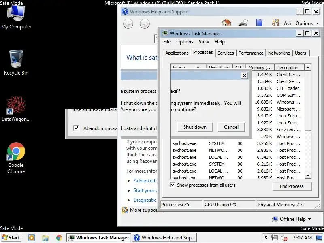Toggle Abandon unsaved data and shut down checkbox
Viewport: 324px width, 243px height.
(76, 128)
